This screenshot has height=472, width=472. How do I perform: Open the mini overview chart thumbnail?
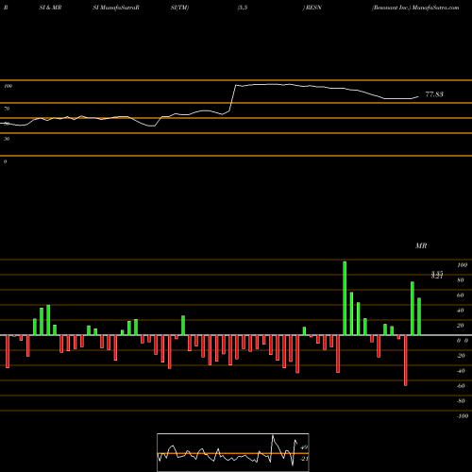point(233,452)
